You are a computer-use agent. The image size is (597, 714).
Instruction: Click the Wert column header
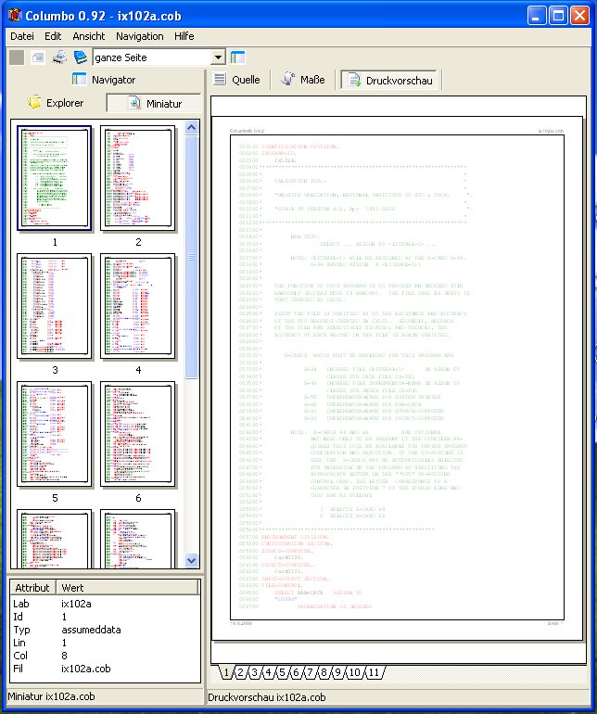point(74,588)
